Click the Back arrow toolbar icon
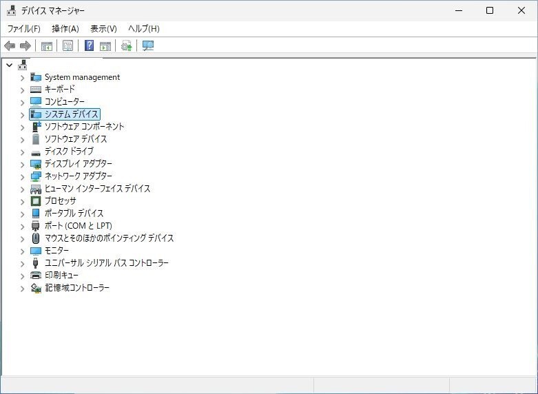Screen dimensions: 538x394 coord(10,45)
